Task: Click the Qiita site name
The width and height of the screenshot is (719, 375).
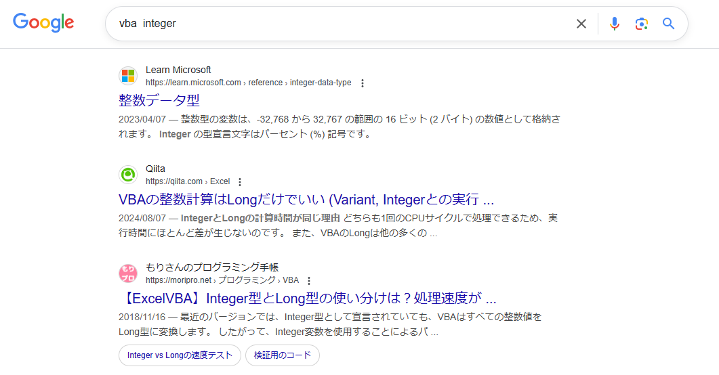Action: click(x=155, y=169)
